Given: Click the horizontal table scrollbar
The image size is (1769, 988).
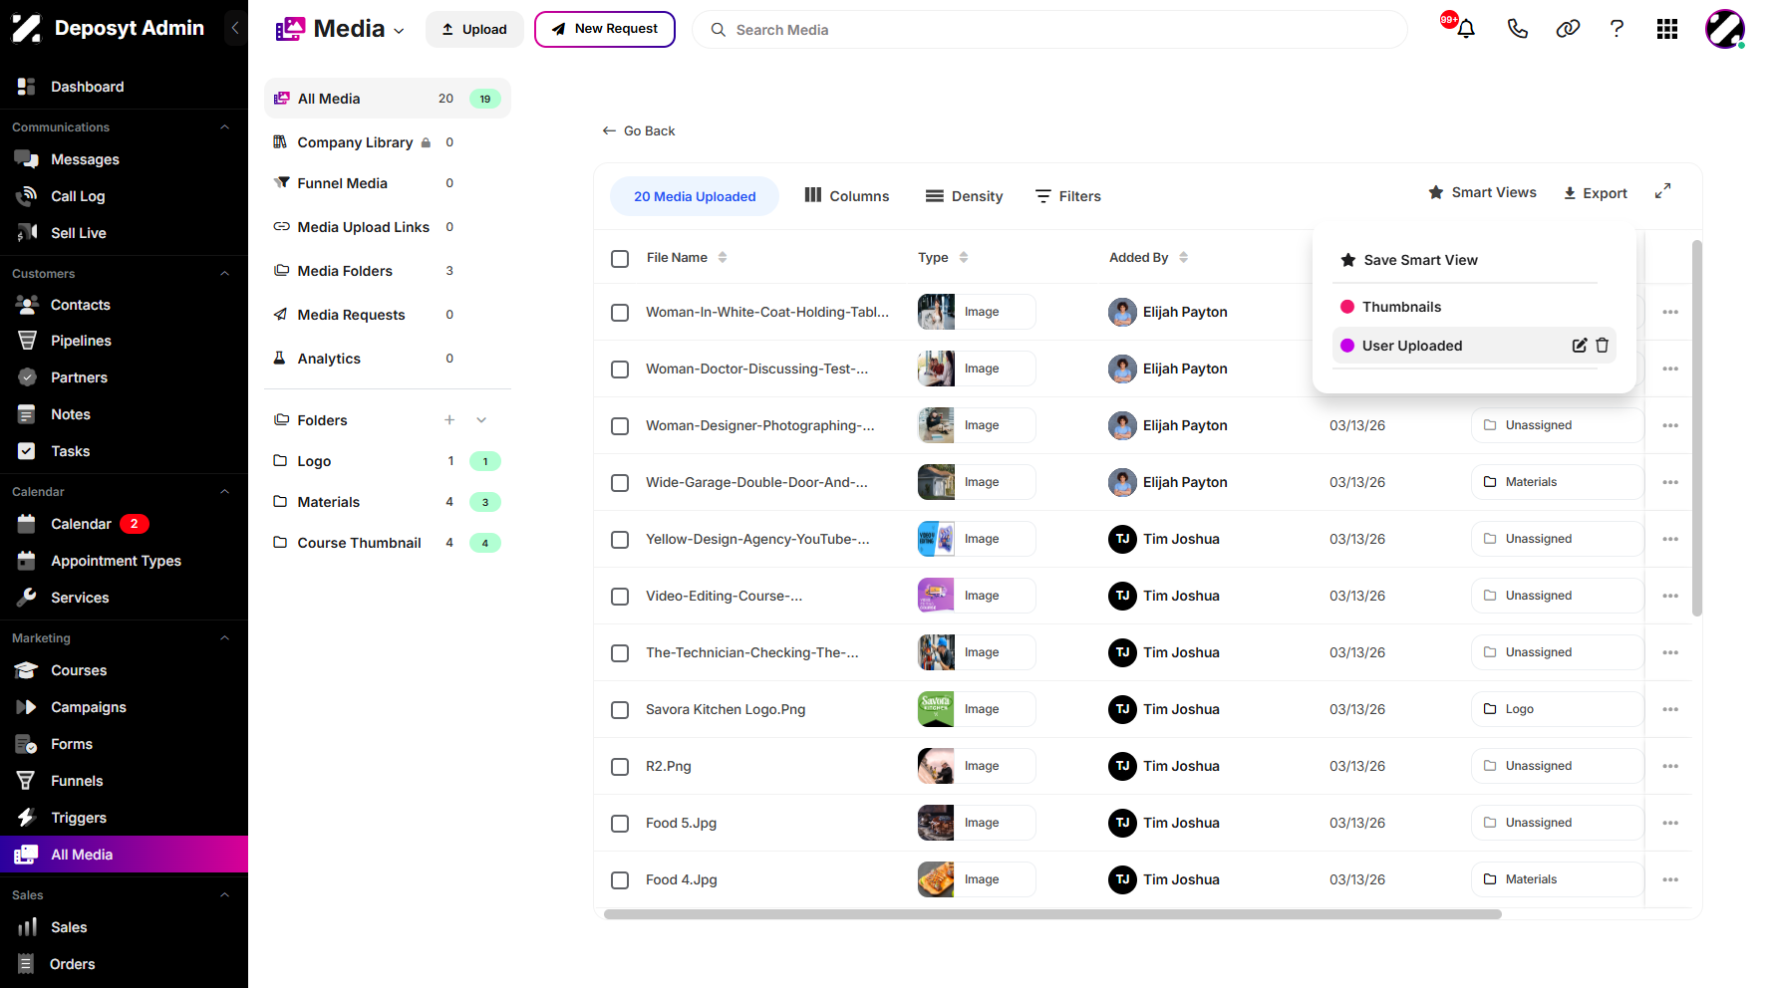Looking at the screenshot, I should pos(1052,914).
